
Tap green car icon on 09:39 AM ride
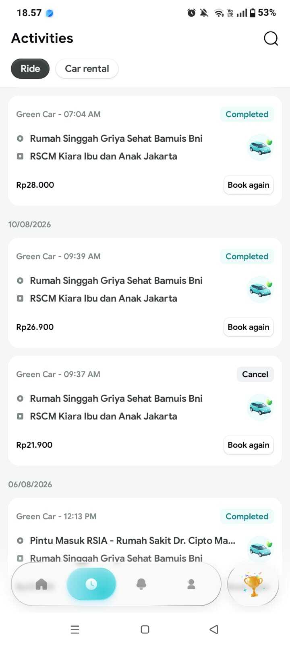[260, 289]
